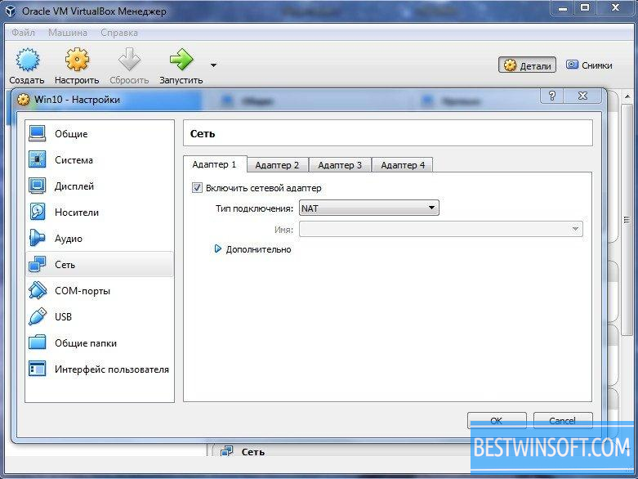Viewport: 638px width, 479px height.
Task: Select Дисплей settings category icon
Action: [38, 186]
